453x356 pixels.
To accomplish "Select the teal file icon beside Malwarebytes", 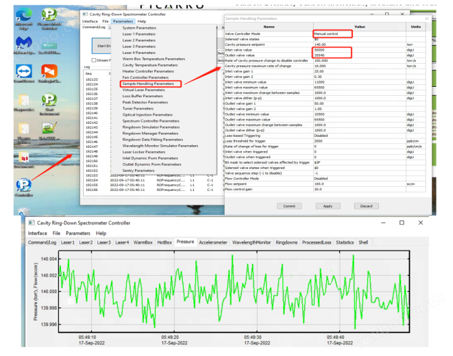I will 49,46.
